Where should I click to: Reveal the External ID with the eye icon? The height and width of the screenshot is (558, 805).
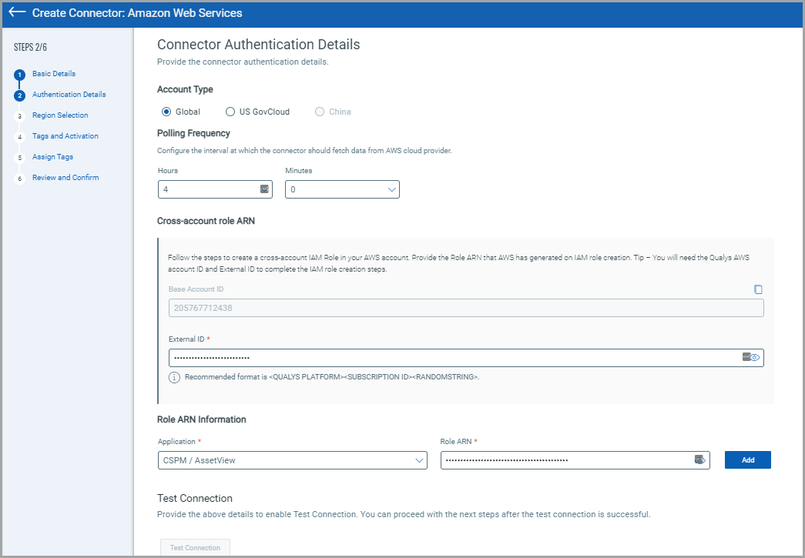click(x=755, y=358)
